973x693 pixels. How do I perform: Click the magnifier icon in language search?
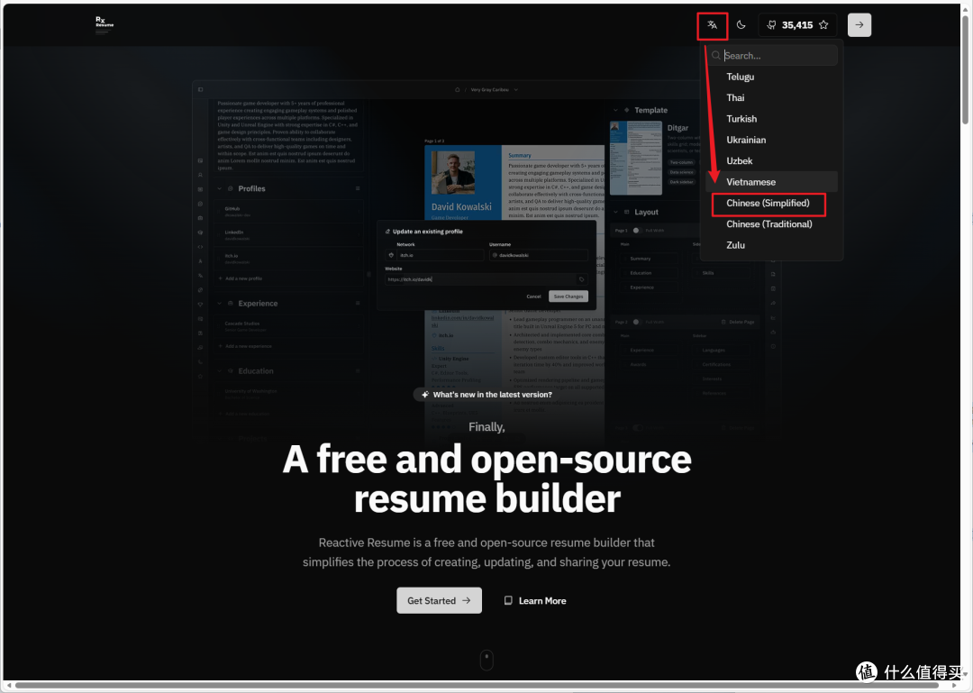pos(716,55)
